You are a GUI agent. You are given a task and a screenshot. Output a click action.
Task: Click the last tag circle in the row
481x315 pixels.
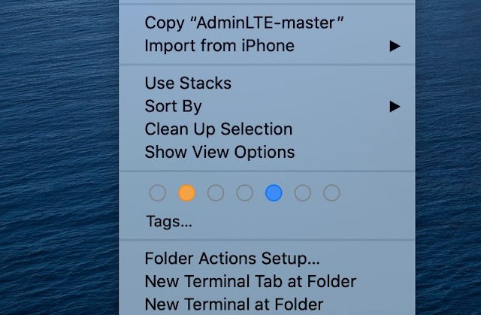[331, 193]
